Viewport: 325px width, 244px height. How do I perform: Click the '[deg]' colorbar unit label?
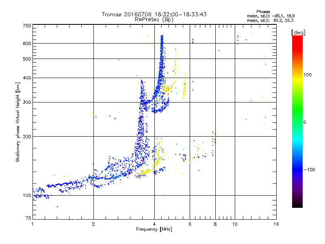298,33
